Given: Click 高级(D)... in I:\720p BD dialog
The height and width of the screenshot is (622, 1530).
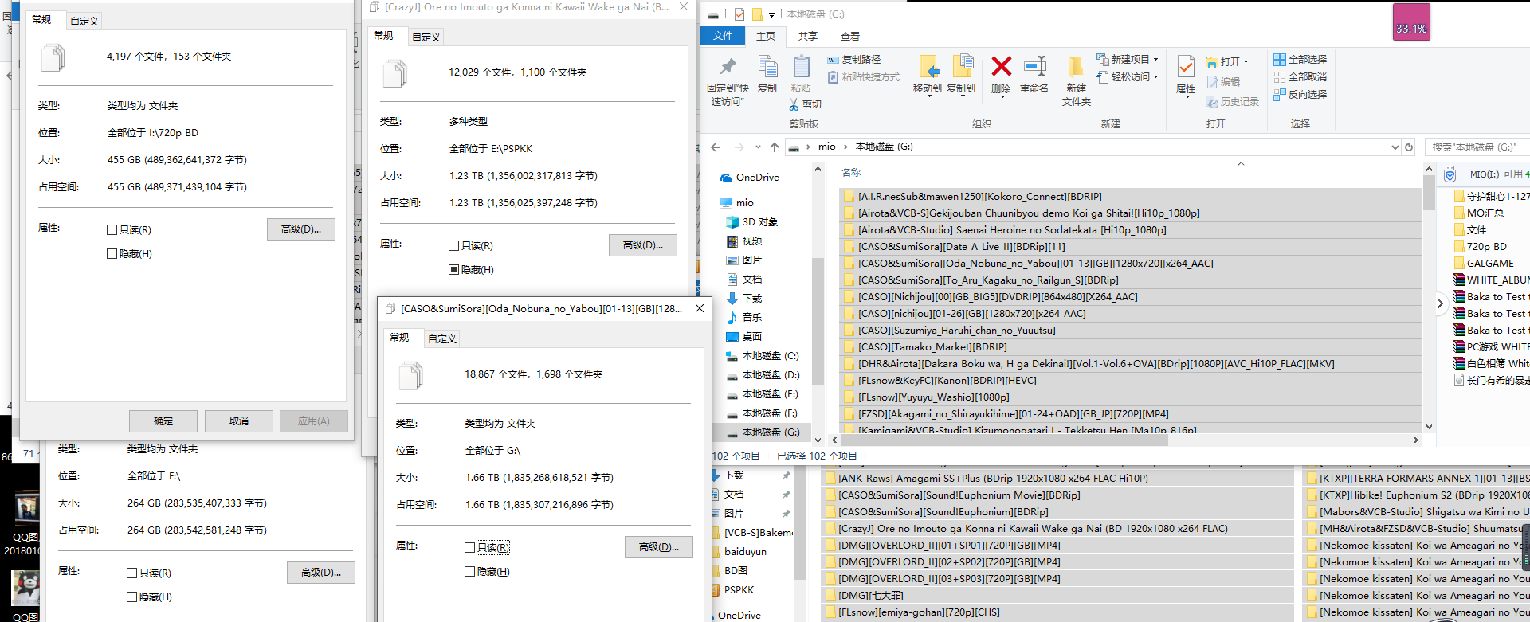Looking at the screenshot, I should click(301, 229).
